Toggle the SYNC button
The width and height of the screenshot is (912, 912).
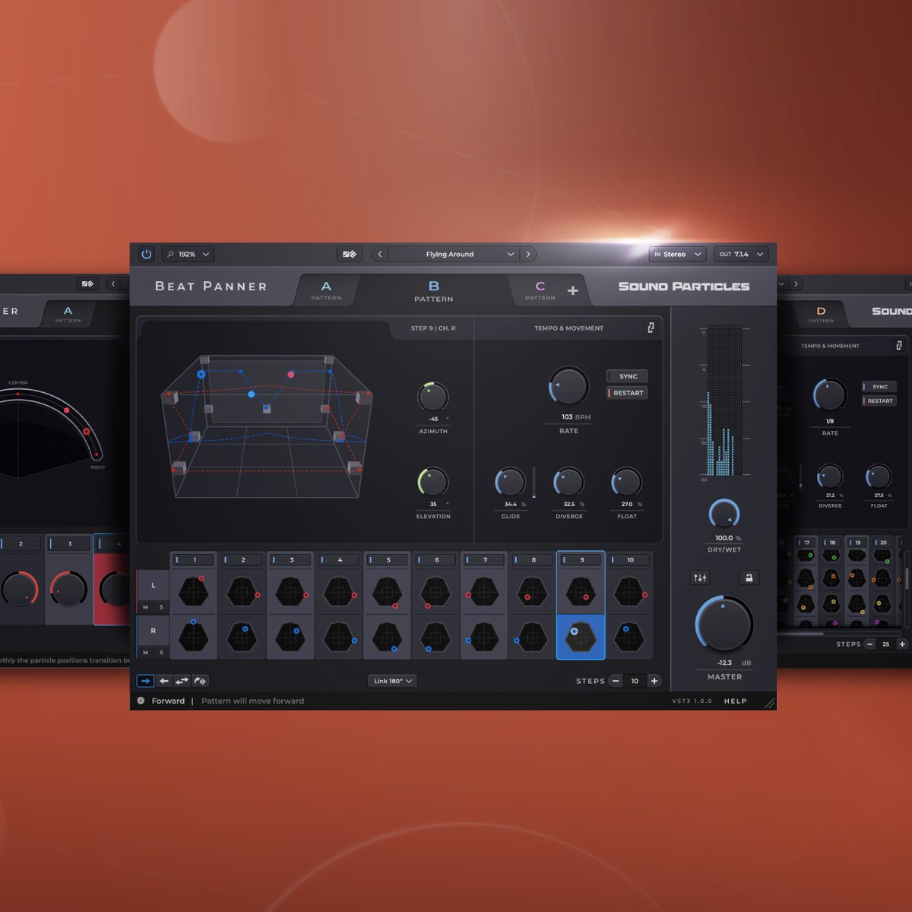pyautogui.click(x=627, y=376)
